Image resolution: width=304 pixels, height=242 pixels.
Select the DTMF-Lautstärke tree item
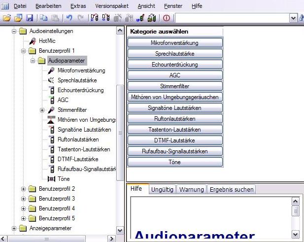coord(77,159)
